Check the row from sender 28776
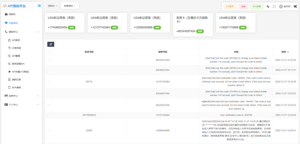 click(49, 82)
